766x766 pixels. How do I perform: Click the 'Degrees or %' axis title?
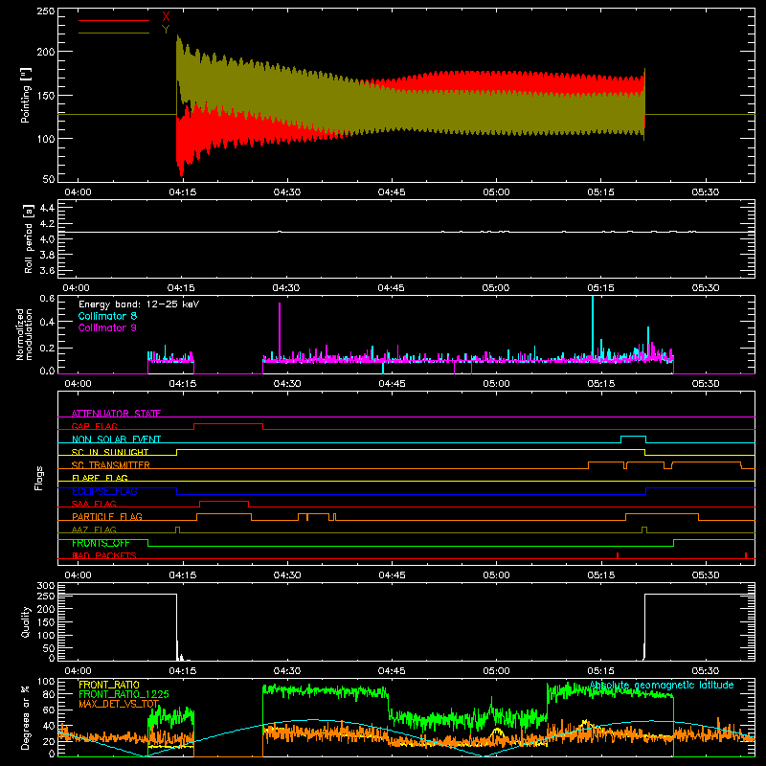click(26, 717)
